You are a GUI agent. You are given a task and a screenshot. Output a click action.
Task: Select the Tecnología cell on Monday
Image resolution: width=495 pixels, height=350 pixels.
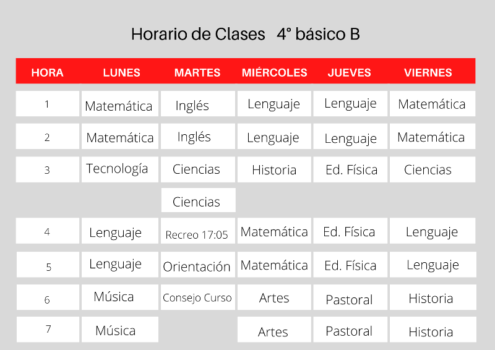tap(117, 169)
